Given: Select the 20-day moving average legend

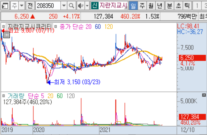Looking at the screenshot, I should 88,27.
